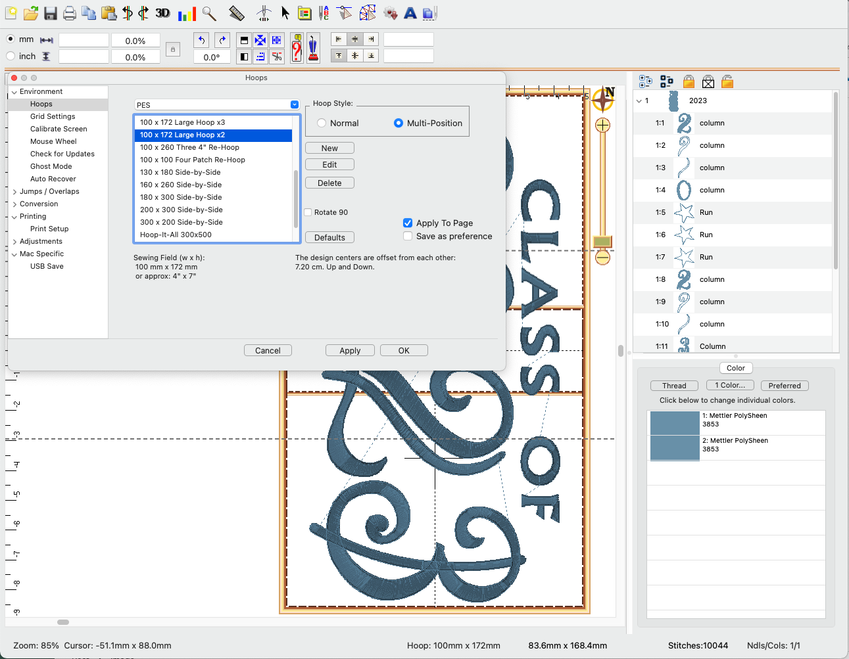This screenshot has height=659, width=849.
Task: Switch to the Thread tab
Action: click(674, 386)
